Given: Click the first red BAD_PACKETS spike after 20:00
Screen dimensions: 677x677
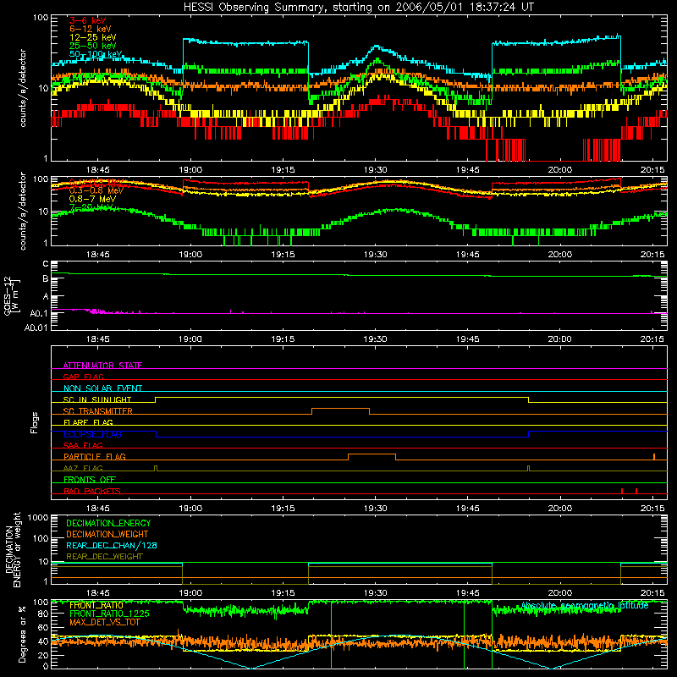Looking at the screenshot, I should tap(622, 491).
